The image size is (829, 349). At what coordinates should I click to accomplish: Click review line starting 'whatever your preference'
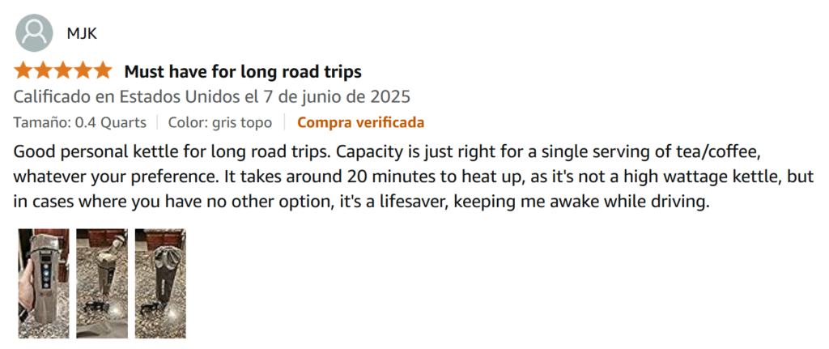tap(414, 176)
